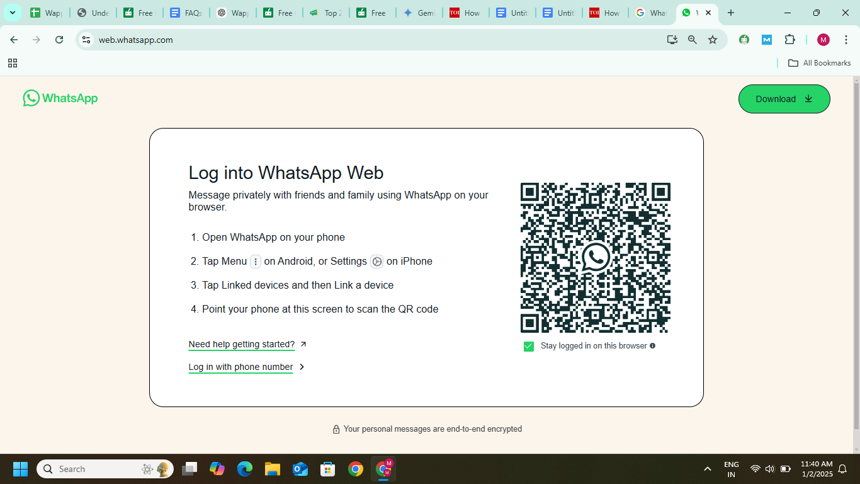Viewport: 860px width, 484px height.
Task: Open the notification bell in taskbar
Action: pos(843,469)
